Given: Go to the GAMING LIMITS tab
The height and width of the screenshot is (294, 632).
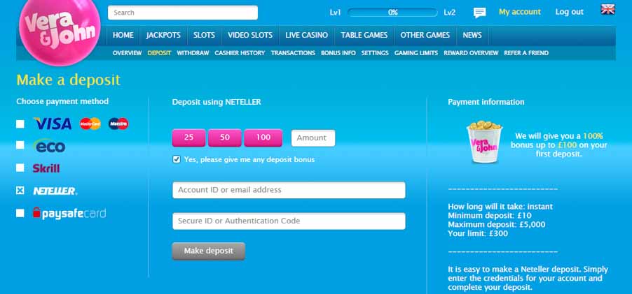Looking at the screenshot, I should click(x=416, y=53).
